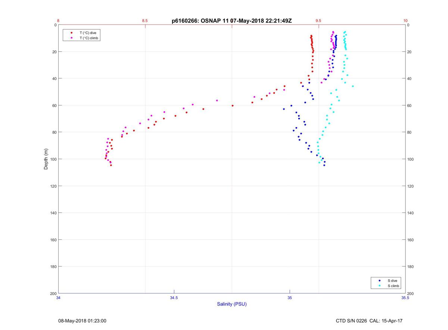Screen dimensions: 448x330
Task: Click '60' on the left depth axis
Action: coord(54,106)
